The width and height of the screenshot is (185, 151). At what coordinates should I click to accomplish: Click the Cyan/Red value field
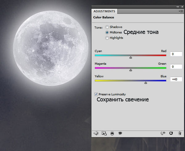point(176,54)
